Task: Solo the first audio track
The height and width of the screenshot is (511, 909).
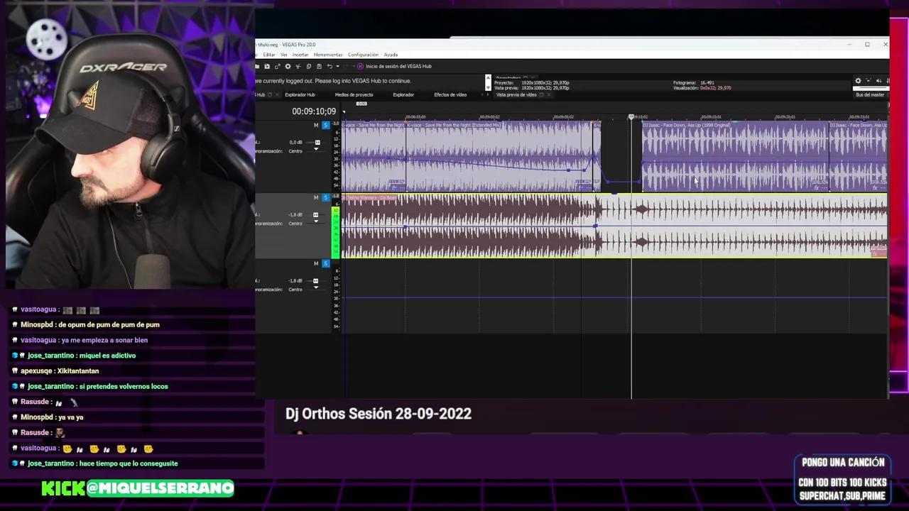Action: coord(326,125)
